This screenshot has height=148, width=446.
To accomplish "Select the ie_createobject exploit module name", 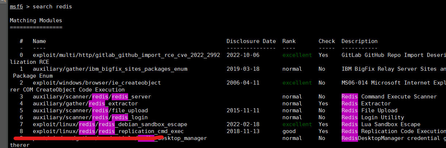I will (97, 83).
